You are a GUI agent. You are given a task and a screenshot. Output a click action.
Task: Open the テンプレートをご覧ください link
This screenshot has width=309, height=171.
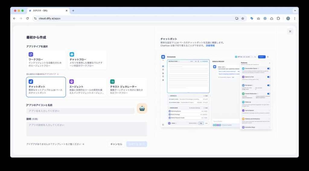[55, 144]
